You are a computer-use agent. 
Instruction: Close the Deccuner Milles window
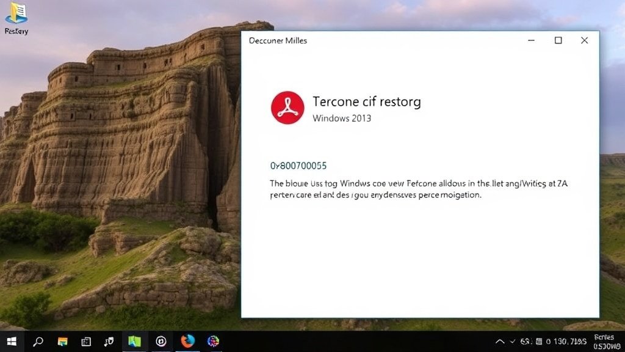(x=584, y=40)
